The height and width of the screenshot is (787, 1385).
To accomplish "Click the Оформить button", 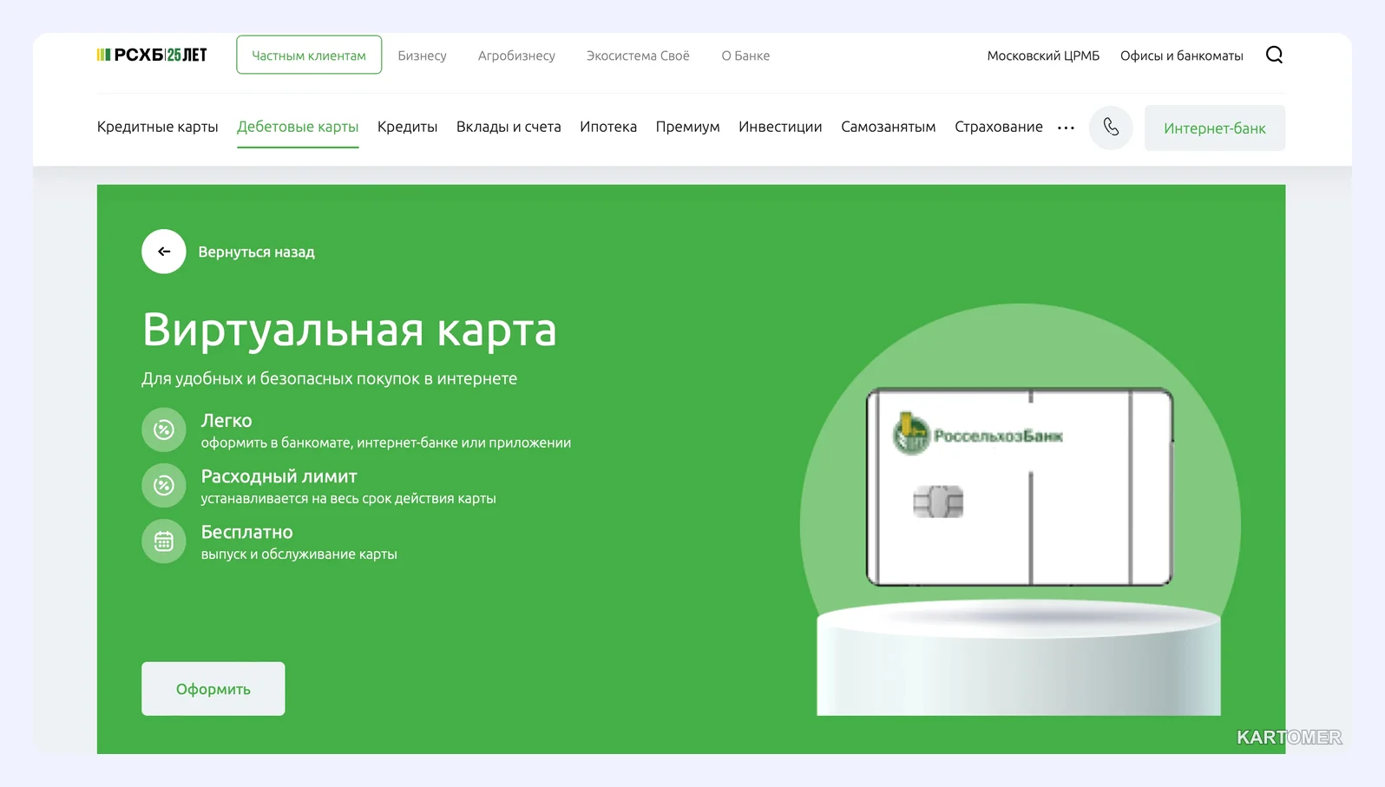I will (x=213, y=689).
